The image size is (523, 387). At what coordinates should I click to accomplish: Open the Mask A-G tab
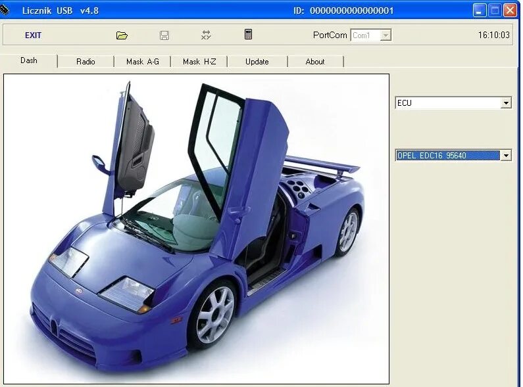[x=142, y=62]
